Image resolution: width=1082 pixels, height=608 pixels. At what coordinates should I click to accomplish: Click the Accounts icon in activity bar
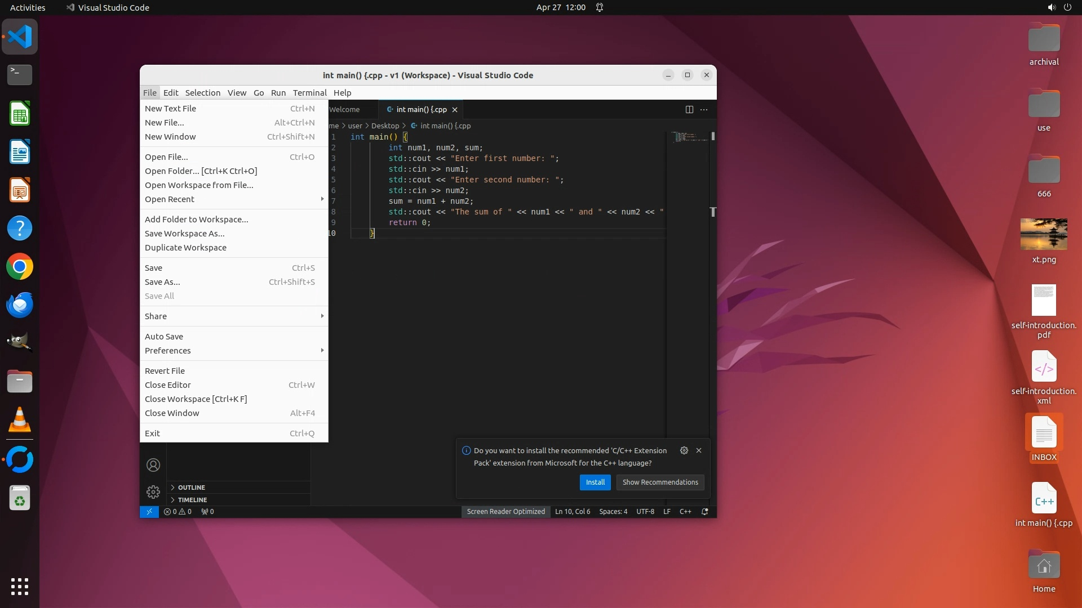coord(153,465)
